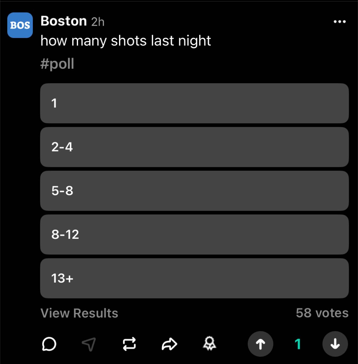The height and width of the screenshot is (364, 358).
Task: Open the #poll hashtag
Action: tap(57, 64)
